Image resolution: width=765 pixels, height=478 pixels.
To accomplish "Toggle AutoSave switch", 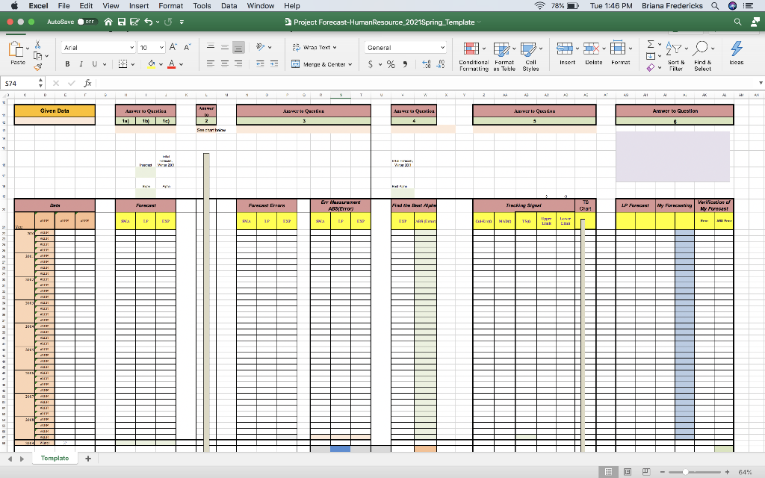I will [87, 22].
